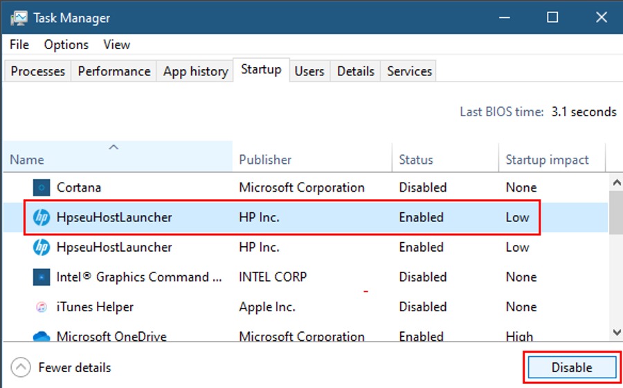Collapse view with Fewer details chevron
Viewport: 623px width, 388px height.
[x=21, y=367]
